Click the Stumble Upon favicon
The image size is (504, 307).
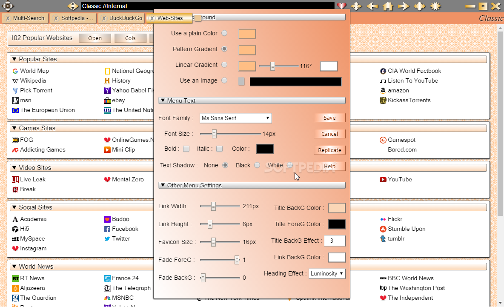pos(383,229)
